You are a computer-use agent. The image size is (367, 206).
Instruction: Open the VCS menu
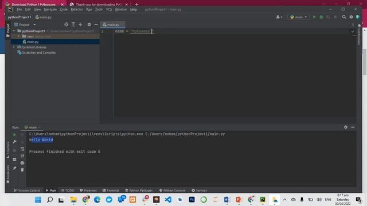tap(109, 10)
